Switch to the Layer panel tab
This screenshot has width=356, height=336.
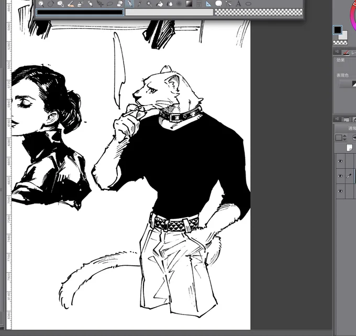(x=347, y=119)
